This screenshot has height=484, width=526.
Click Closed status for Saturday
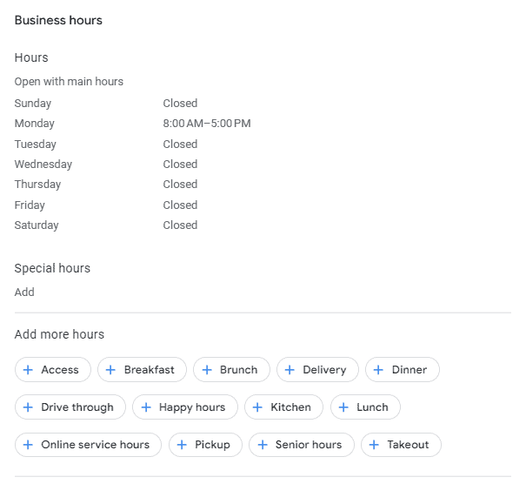[180, 225]
